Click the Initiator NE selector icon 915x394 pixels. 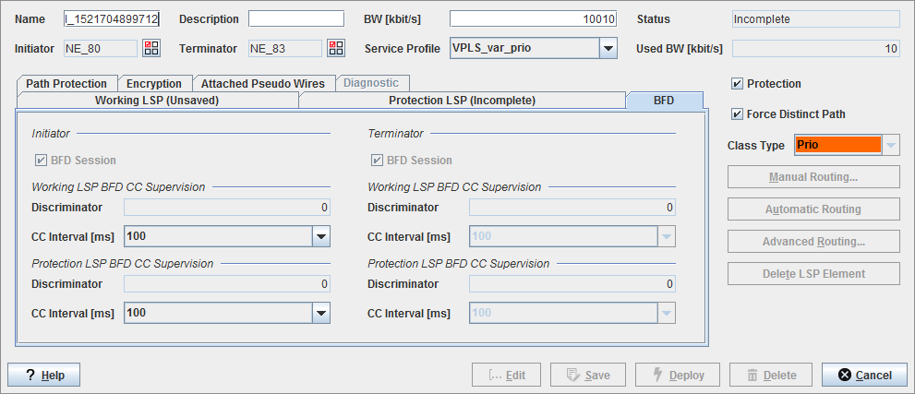click(151, 48)
